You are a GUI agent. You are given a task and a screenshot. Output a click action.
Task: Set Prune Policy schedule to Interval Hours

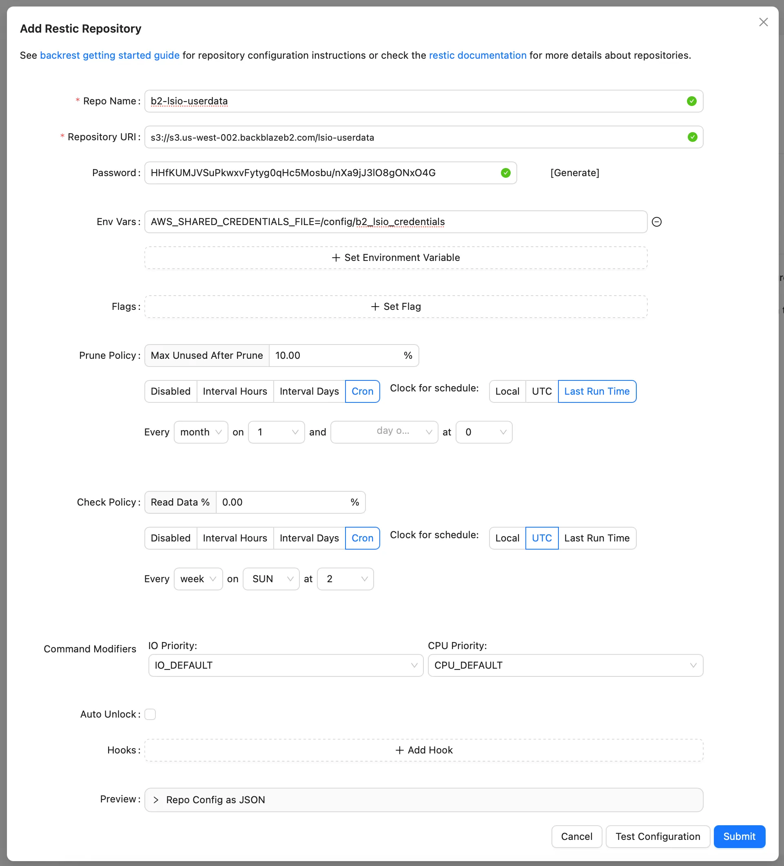pos(235,391)
